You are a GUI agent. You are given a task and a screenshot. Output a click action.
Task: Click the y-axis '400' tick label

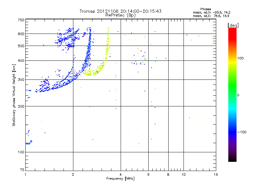[21, 61]
